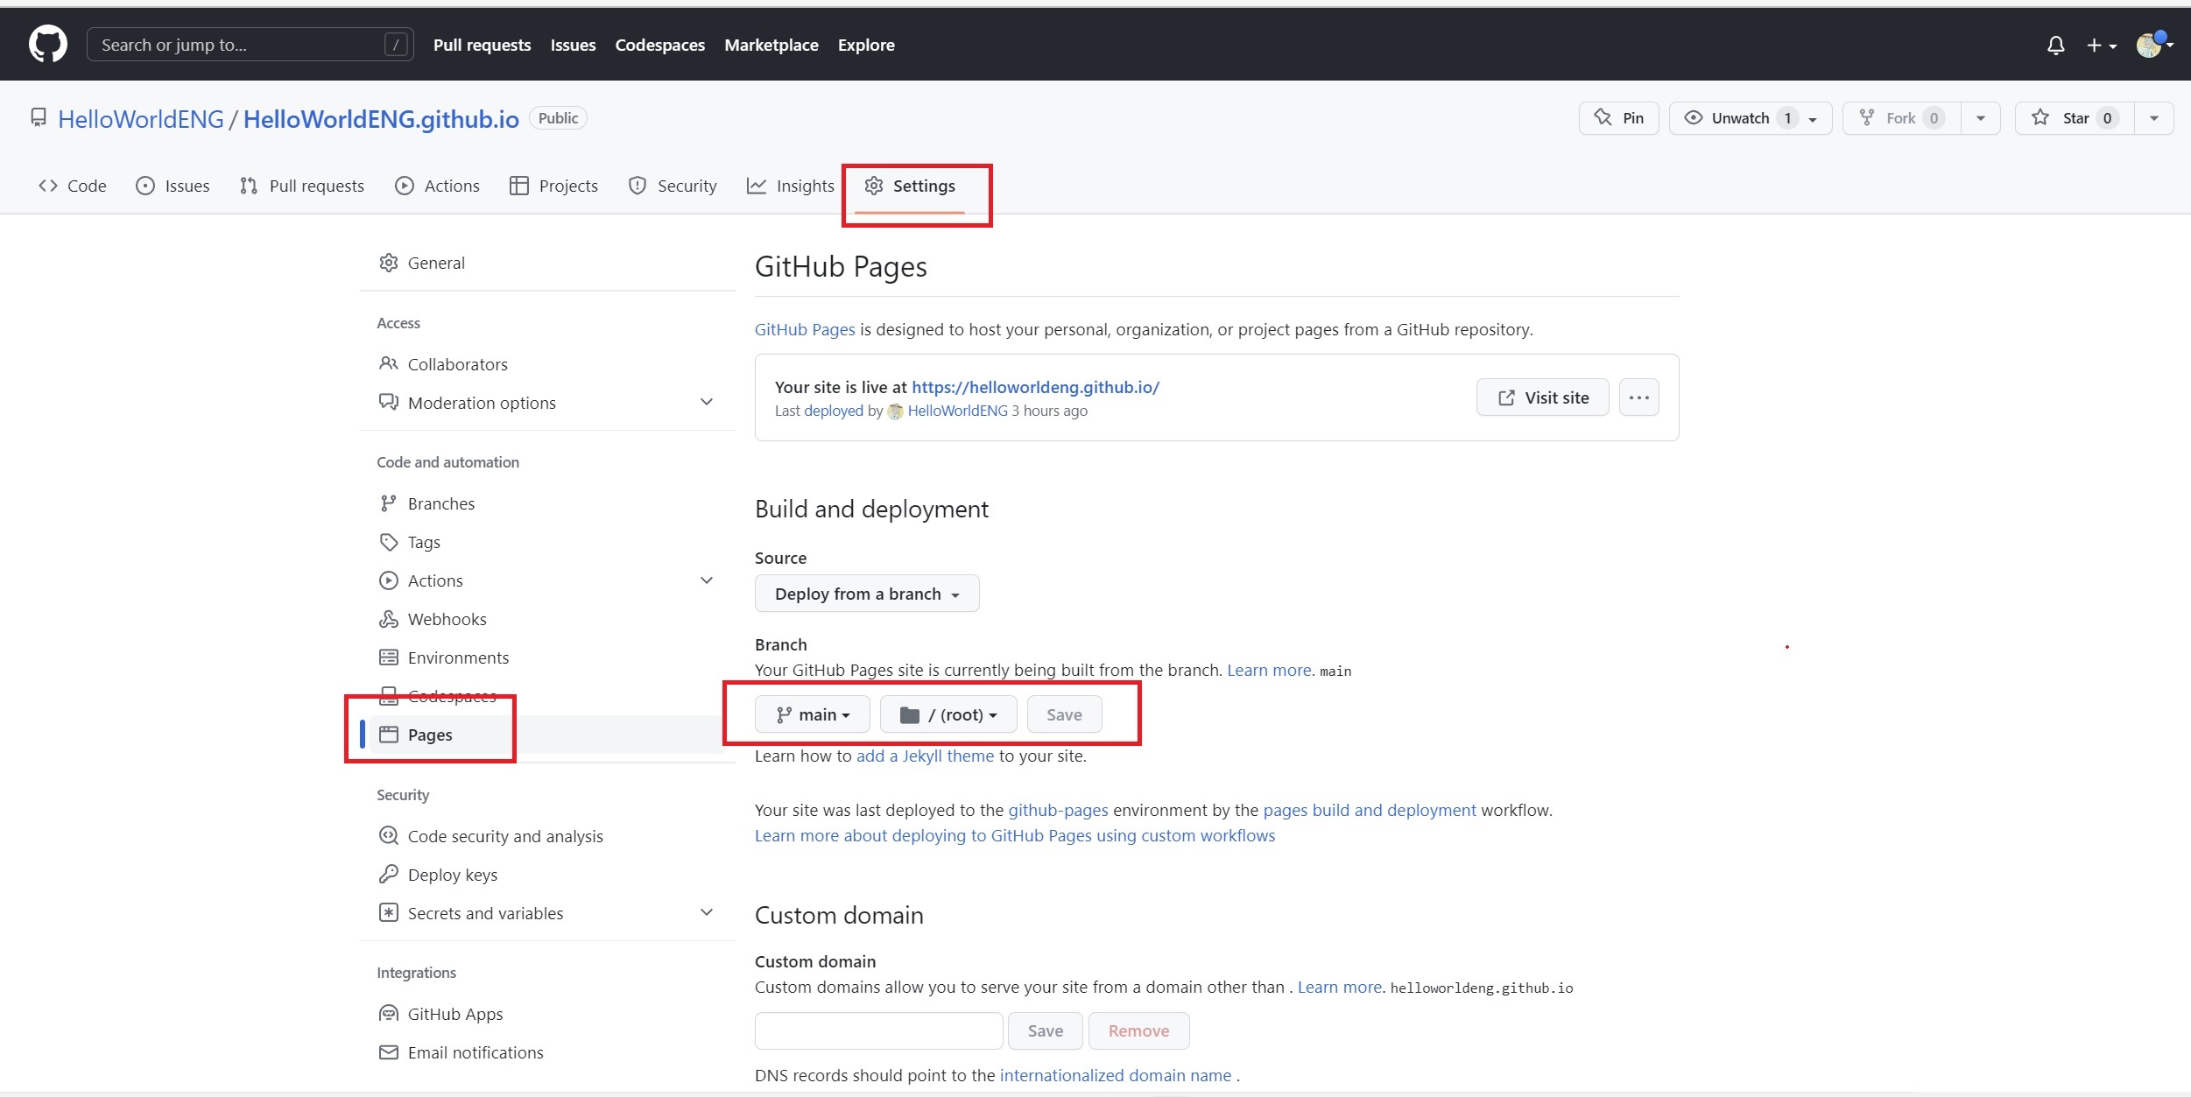Switch to the Projects tab

(x=553, y=186)
